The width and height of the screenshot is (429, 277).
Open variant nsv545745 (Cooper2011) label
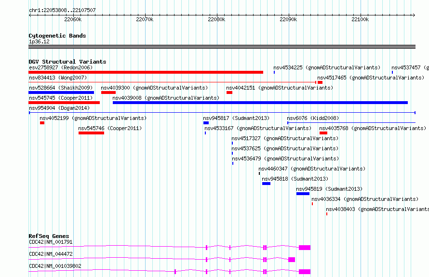(x=61, y=98)
